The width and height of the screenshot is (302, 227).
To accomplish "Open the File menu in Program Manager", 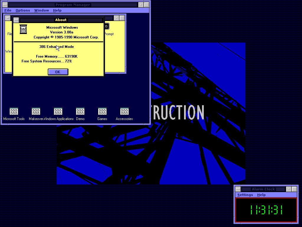I will coord(8,10).
